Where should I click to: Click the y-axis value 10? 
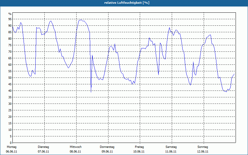[x=10, y=130]
